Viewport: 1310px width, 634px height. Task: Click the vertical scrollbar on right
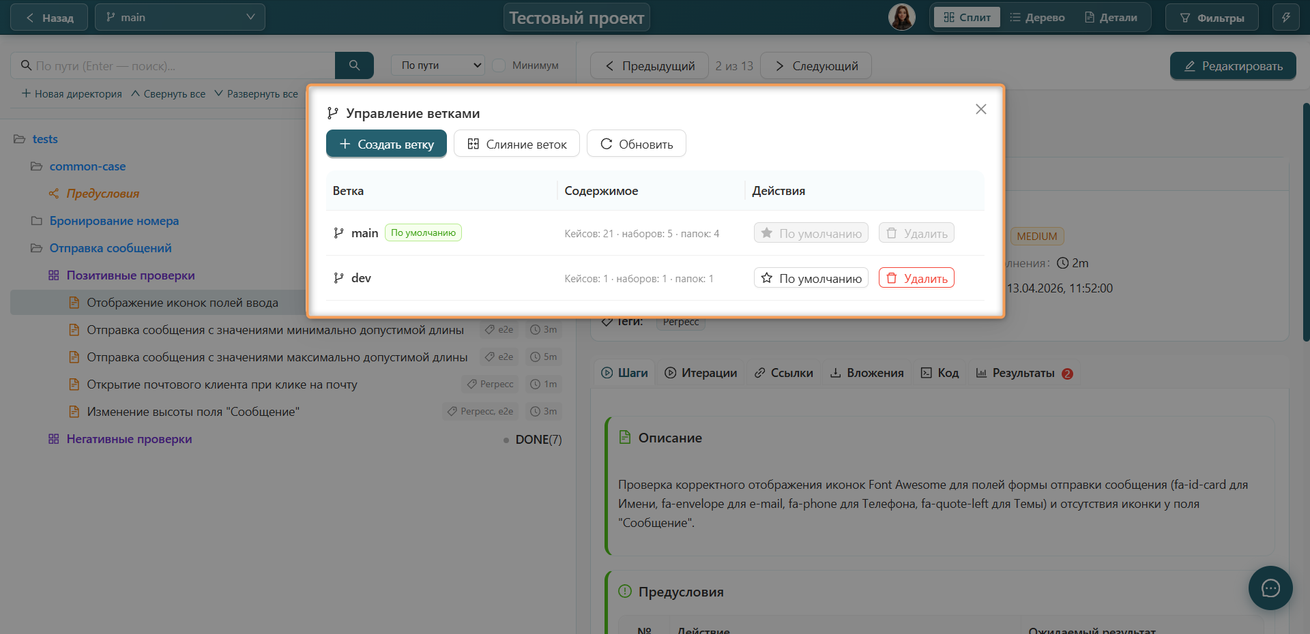(x=1306, y=222)
